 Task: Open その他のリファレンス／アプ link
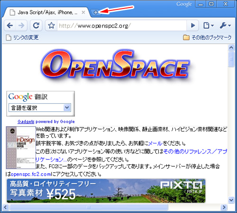(195, 151)
